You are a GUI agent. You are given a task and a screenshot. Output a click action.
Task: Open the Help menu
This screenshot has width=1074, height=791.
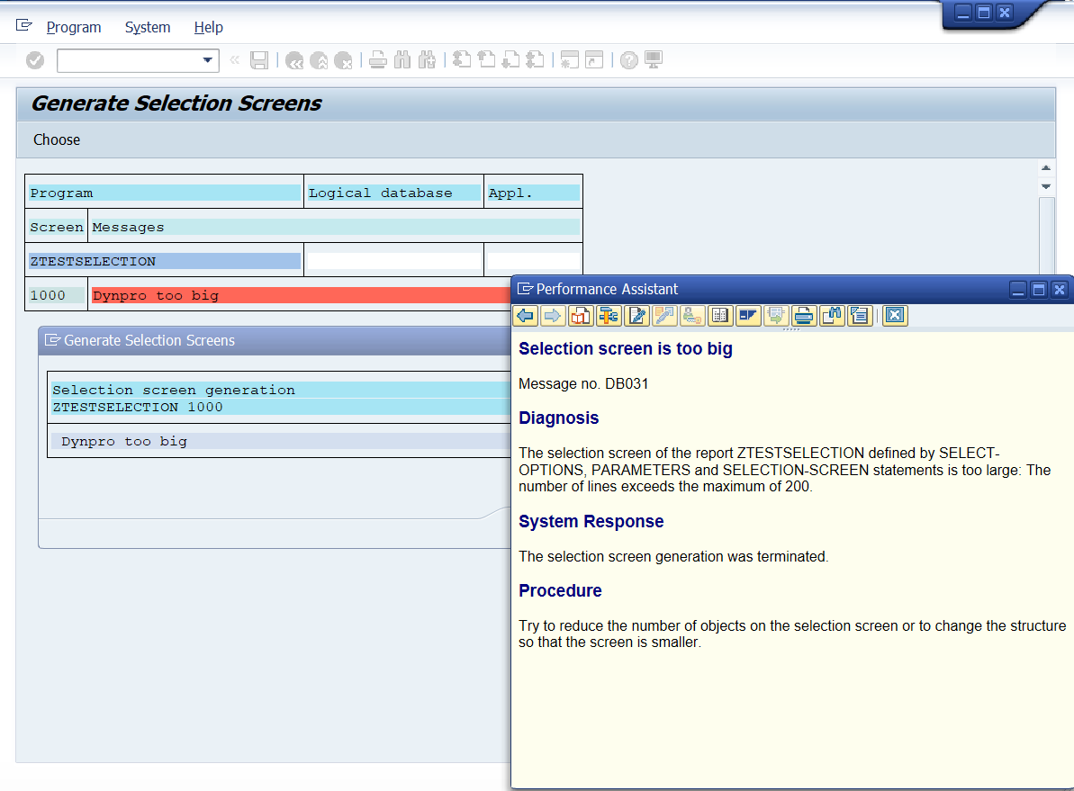pos(208,27)
